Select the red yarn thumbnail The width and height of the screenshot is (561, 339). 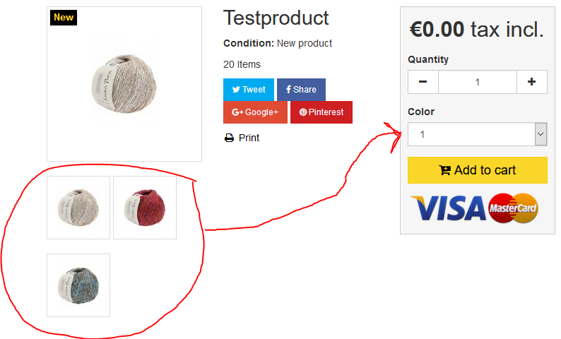tap(145, 208)
